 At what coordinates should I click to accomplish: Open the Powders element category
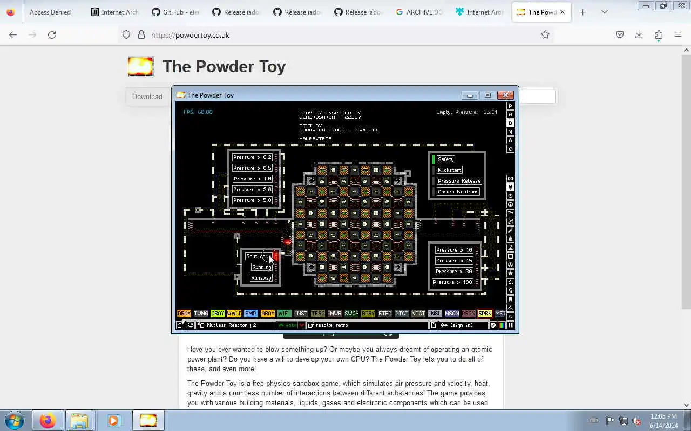coord(510,248)
